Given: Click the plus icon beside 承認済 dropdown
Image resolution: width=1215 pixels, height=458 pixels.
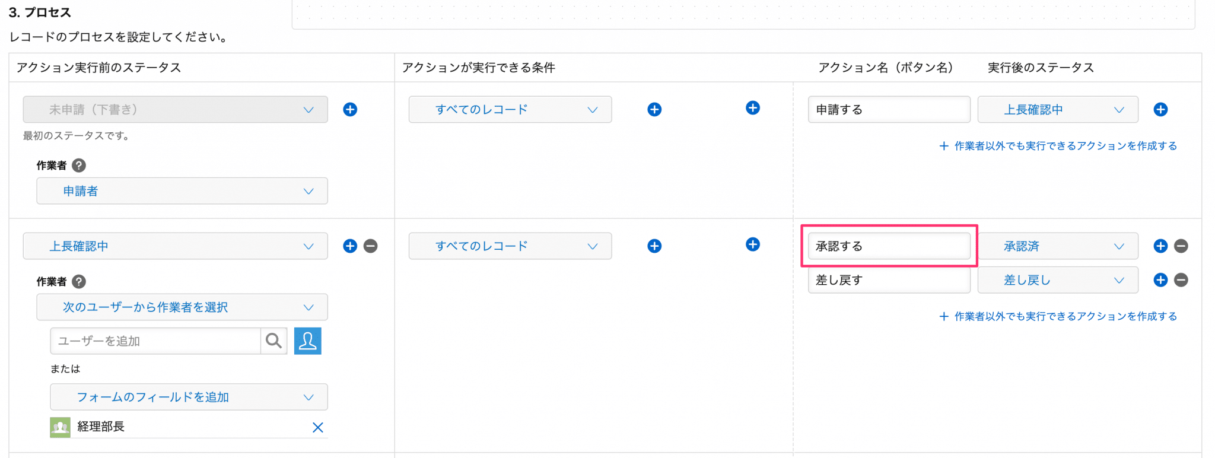Looking at the screenshot, I should [1160, 246].
